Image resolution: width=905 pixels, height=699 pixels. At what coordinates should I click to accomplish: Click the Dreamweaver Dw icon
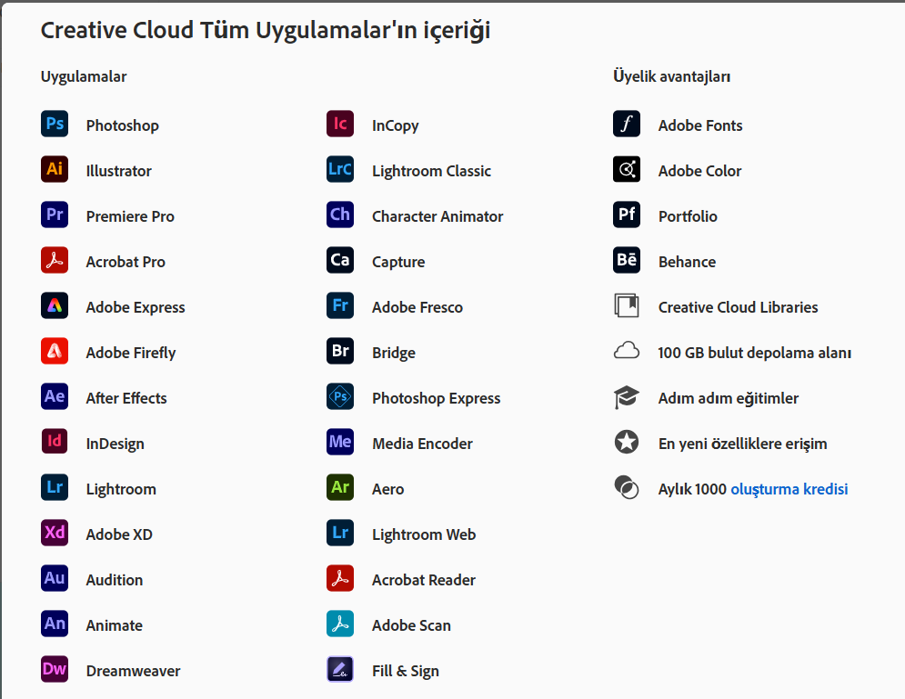tap(55, 669)
